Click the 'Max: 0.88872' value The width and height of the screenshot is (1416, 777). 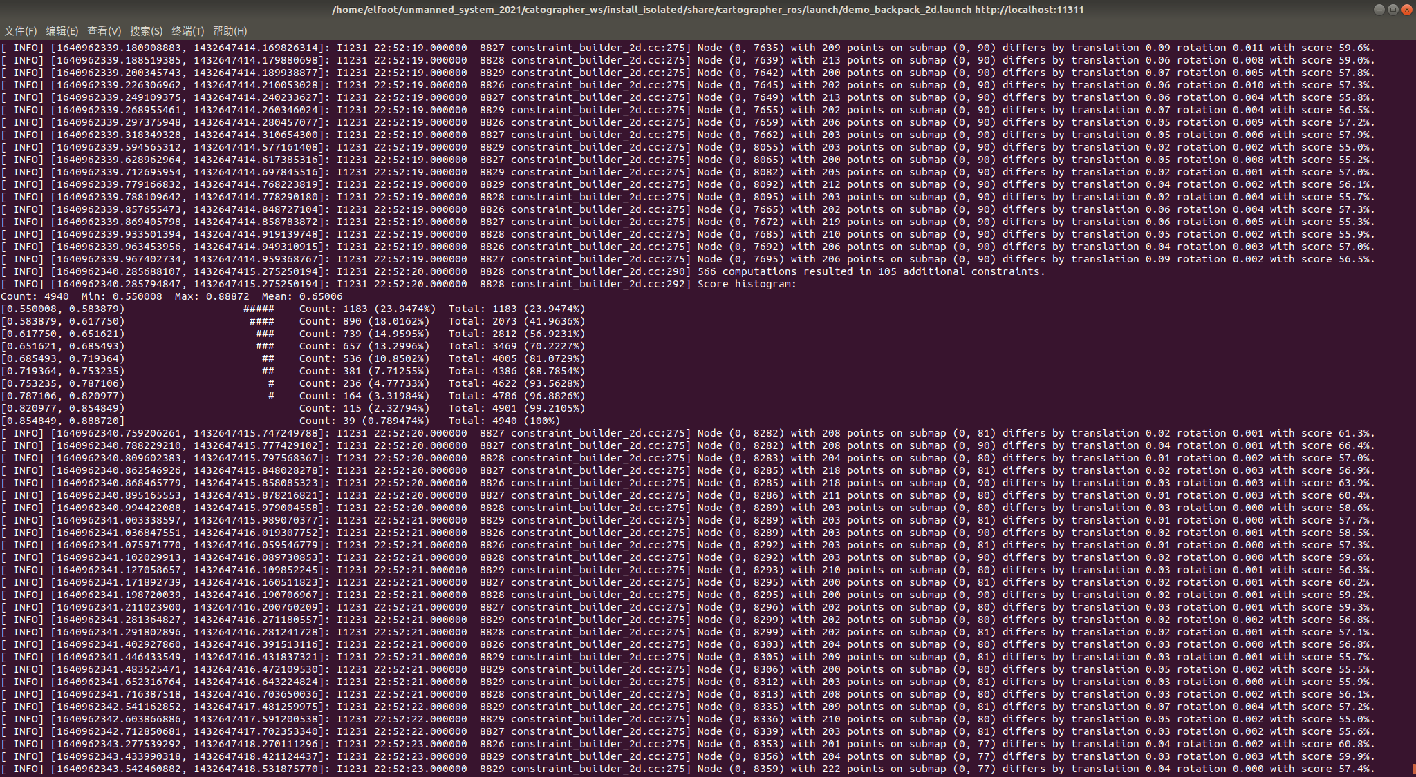coord(212,296)
